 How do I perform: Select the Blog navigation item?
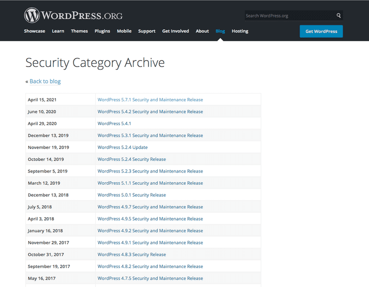pyautogui.click(x=220, y=31)
